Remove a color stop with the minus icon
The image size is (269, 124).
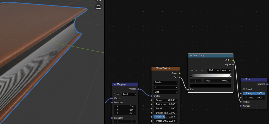[197, 70]
